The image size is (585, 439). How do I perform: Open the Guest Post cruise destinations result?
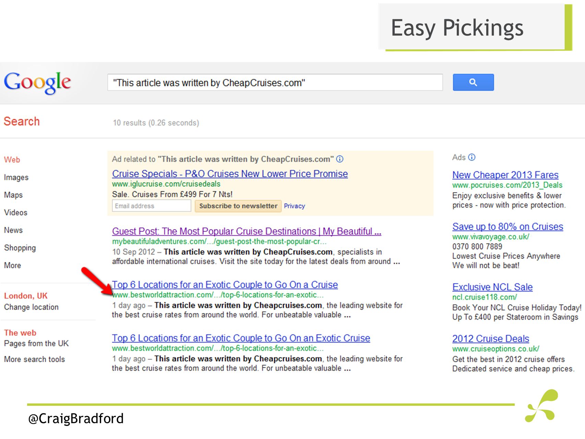click(x=247, y=231)
